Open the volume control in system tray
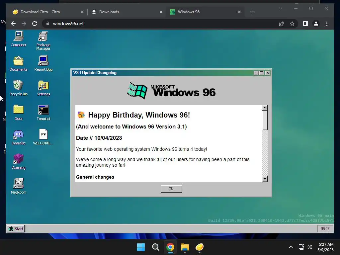This screenshot has height=255, width=340. [309, 247]
